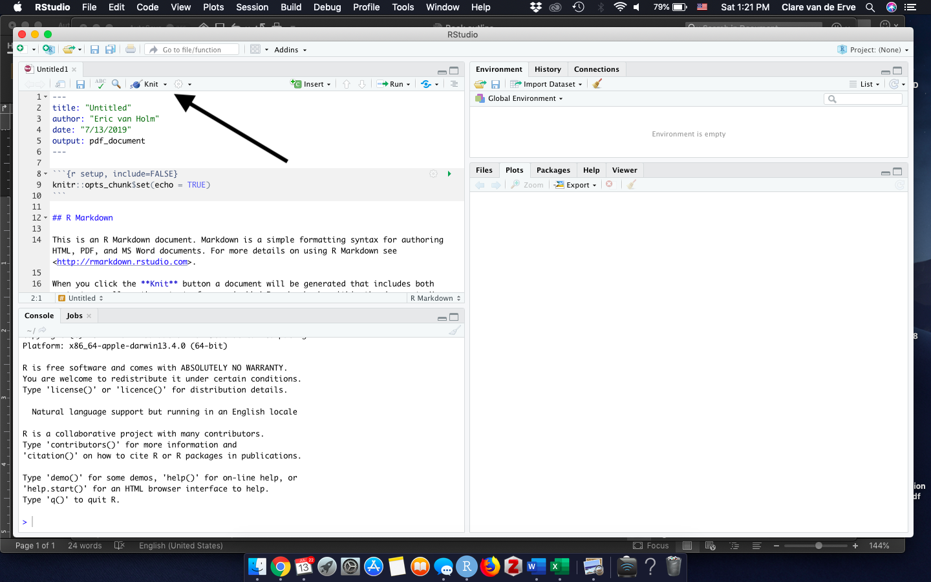Toggle the document outline panel
931x582 pixels.
[x=454, y=84]
